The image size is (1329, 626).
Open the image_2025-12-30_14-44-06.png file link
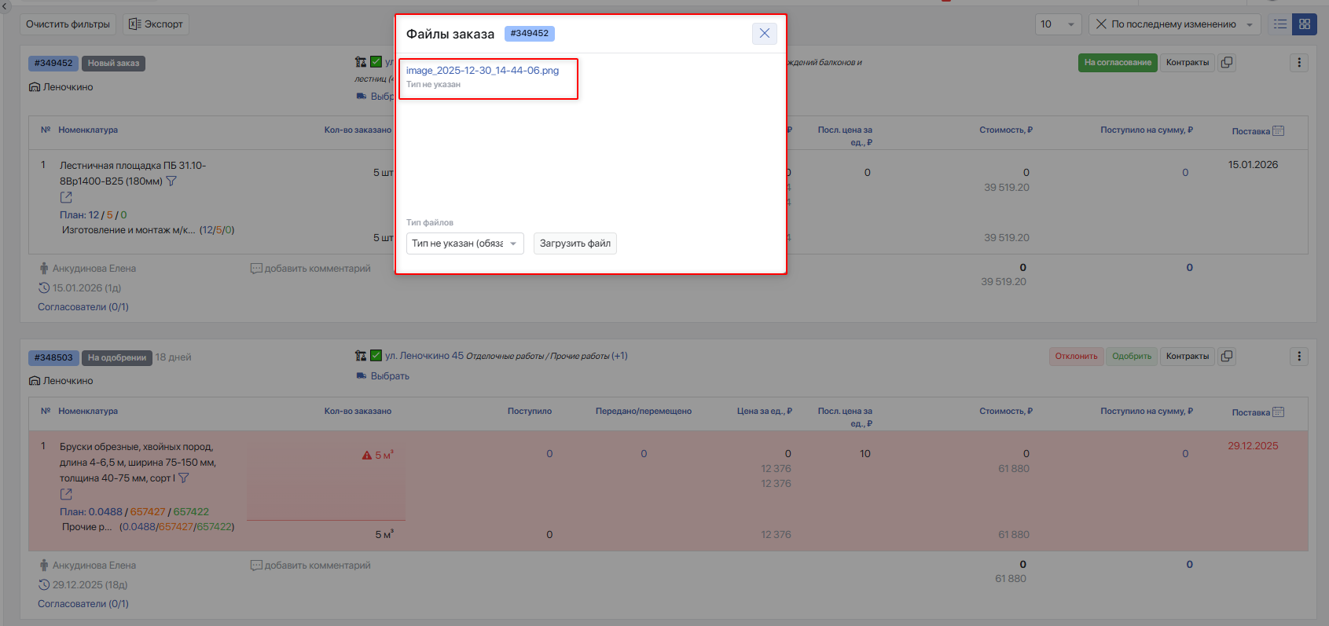[483, 71]
